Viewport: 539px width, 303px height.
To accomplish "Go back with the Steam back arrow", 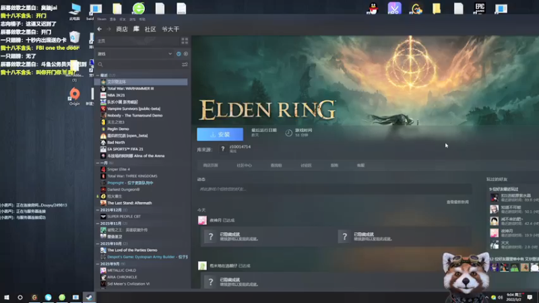I will click(x=99, y=29).
